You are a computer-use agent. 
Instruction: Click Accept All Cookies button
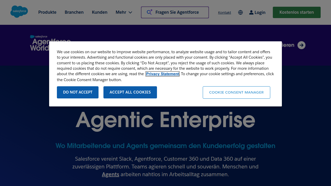[130, 92]
